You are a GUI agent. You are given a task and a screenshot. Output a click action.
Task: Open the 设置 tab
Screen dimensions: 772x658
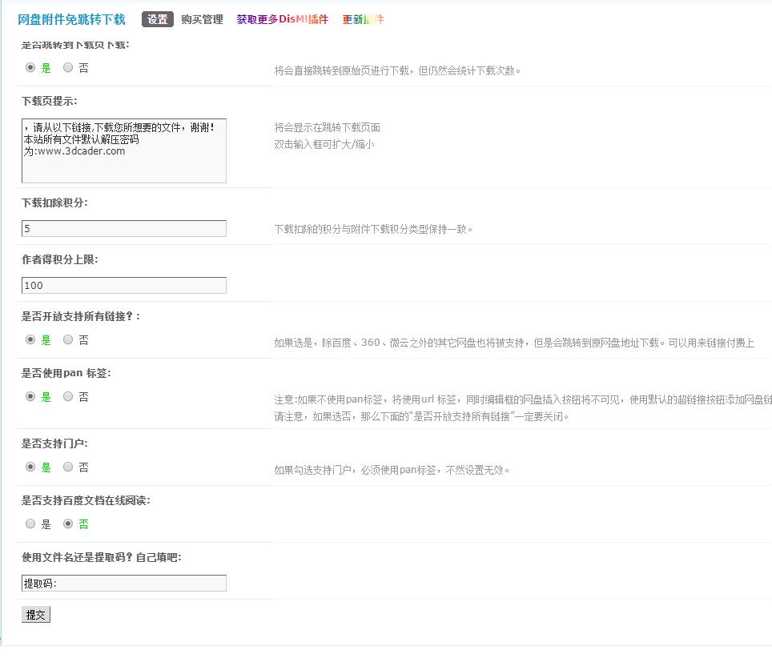pyautogui.click(x=158, y=20)
